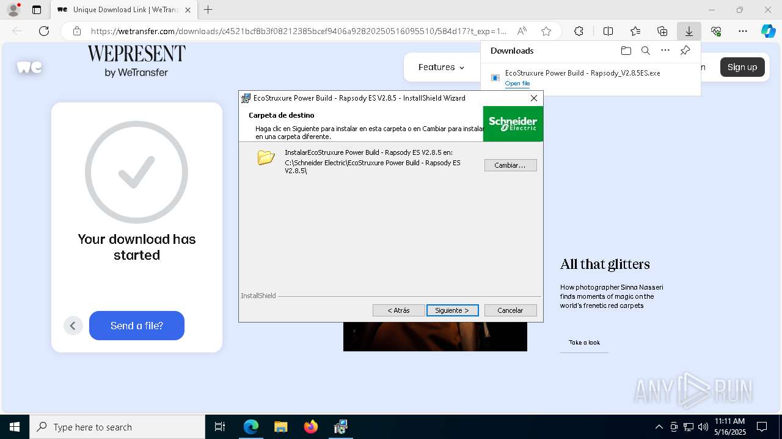Open tab actions menu icon

click(x=37, y=10)
